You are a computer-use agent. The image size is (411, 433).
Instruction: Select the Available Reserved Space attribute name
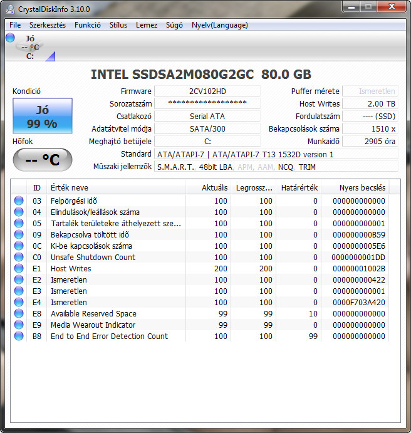[x=93, y=314]
